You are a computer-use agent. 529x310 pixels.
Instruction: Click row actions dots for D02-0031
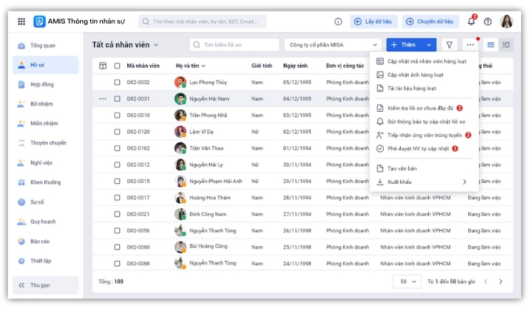tap(103, 99)
